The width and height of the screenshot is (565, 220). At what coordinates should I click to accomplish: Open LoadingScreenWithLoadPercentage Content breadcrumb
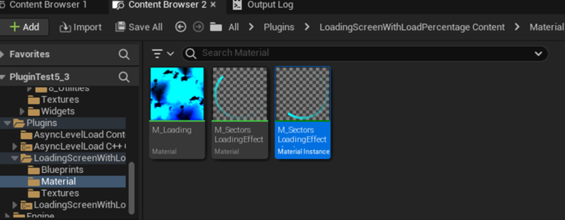coord(412,27)
